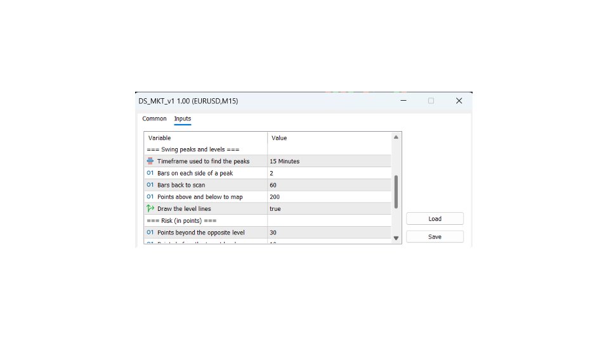
Task: Click the vertical scrollbar thumb
Action: [396, 191]
